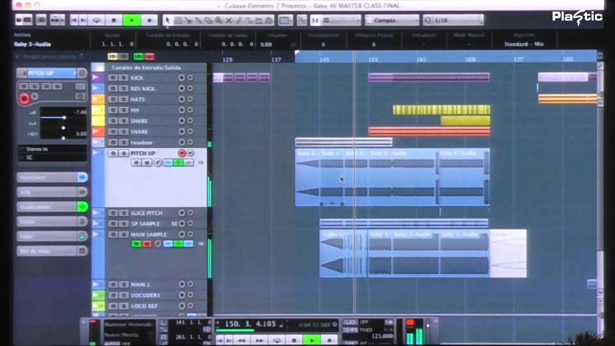Pick the Zoom magnifier tool
615x346 pixels.
pos(219,20)
